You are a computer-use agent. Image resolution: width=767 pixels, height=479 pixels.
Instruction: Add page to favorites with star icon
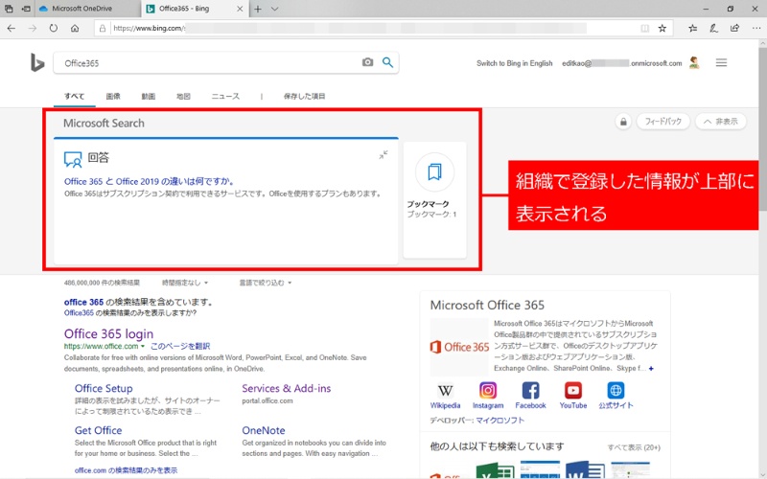(x=662, y=29)
